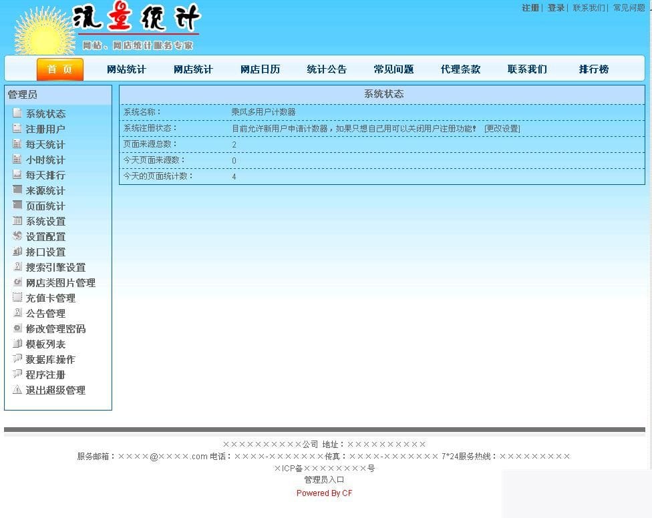Open the 管理员入口 link

pos(325,479)
